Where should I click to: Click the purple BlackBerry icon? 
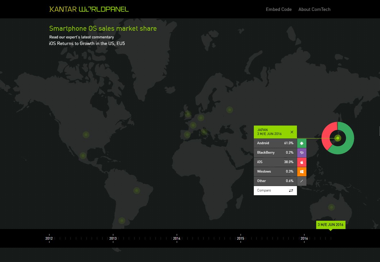[302, 153]
